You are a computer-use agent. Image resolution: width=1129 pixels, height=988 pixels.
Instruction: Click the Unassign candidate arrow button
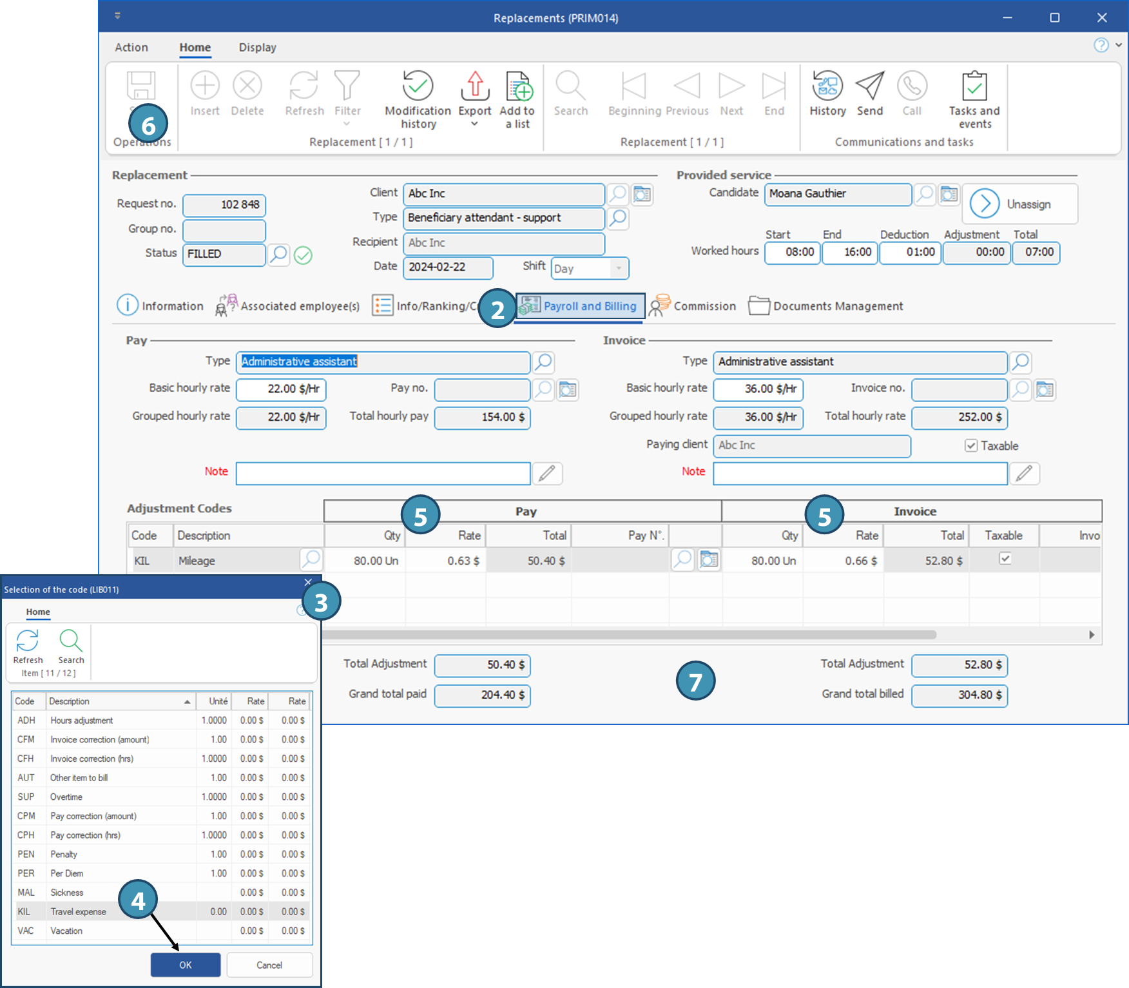(x=985, y=204)
